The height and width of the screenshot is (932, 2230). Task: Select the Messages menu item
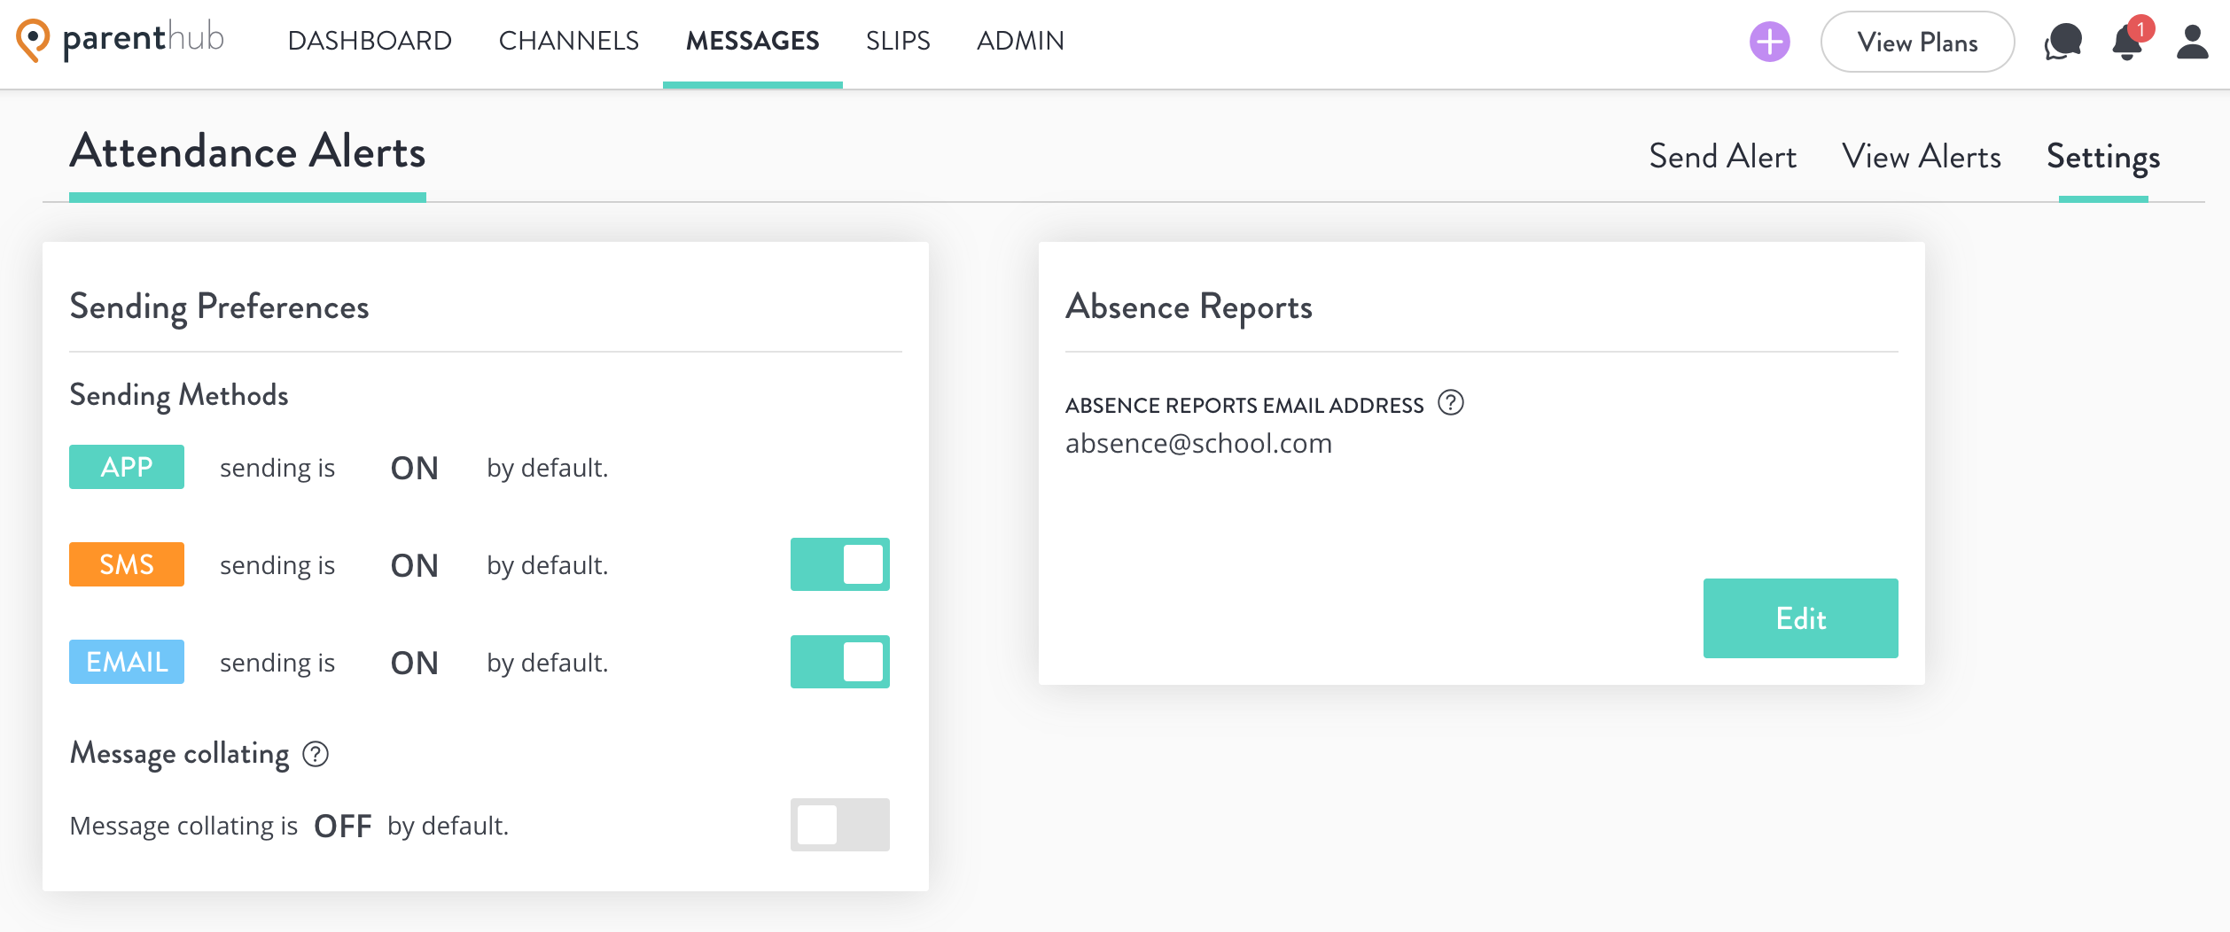click(x=752, y=41)
